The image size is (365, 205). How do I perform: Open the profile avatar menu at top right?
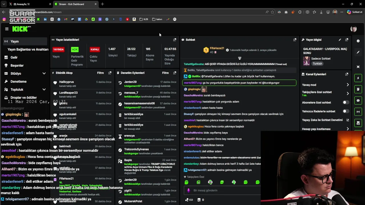pyautogui.click(x=354, y=29)
